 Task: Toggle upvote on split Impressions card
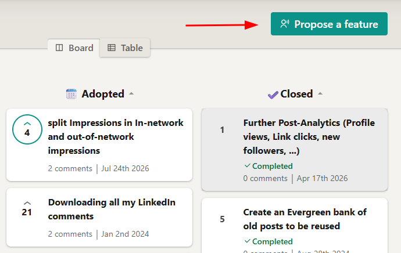[x=27, y=129]
